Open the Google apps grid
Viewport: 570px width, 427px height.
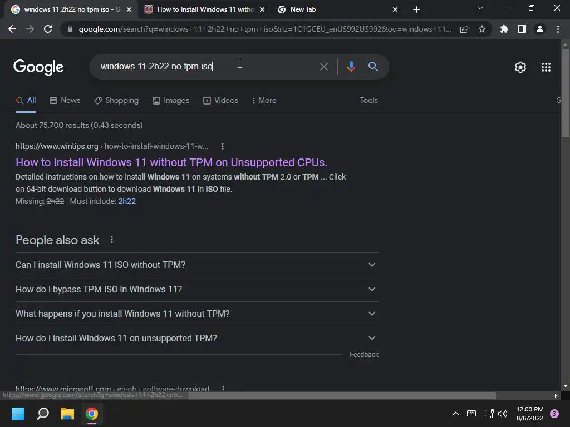(546, 67)
